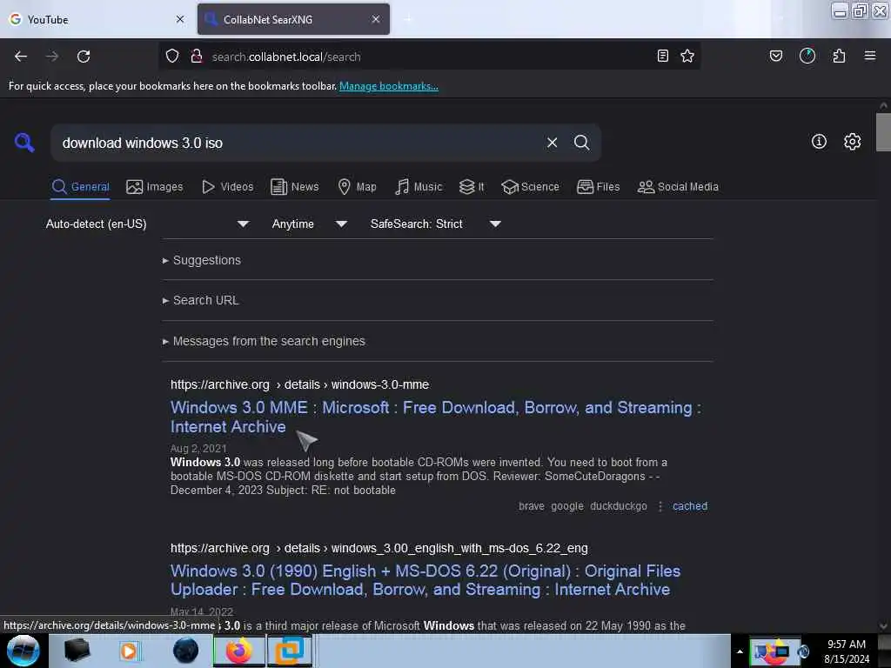Open the media player taskbar icon
Viewport: 891px width, 668px height.
(x=129, y=651)
